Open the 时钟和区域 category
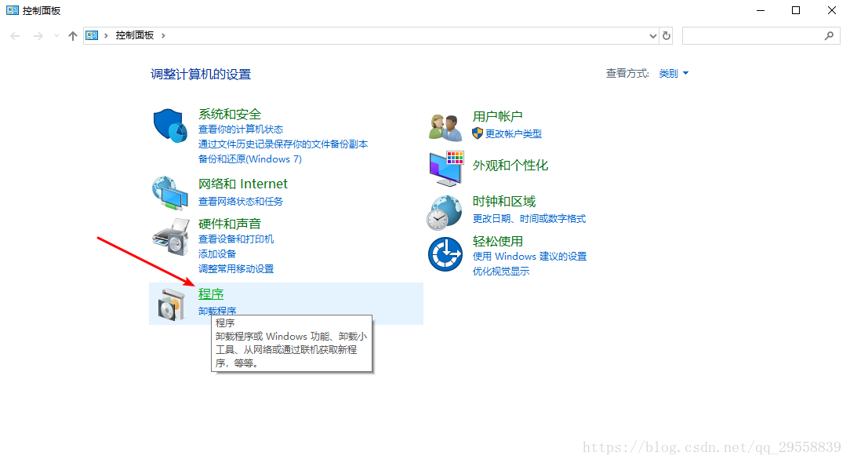The image size is (850, 463). click(x=504, y=202)
